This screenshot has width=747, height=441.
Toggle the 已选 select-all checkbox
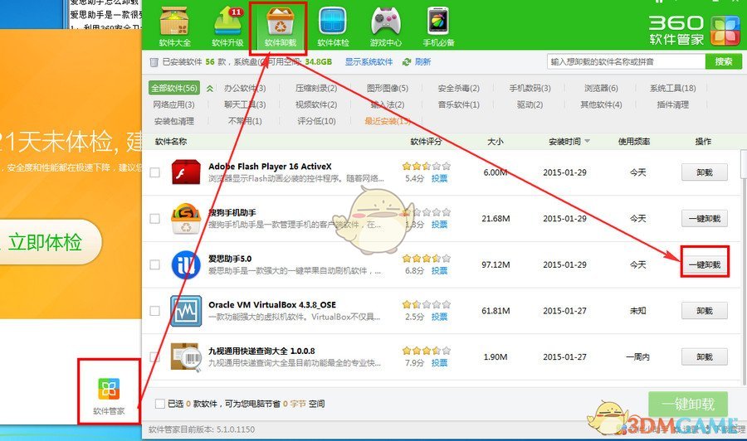click(x=160, y=404)
